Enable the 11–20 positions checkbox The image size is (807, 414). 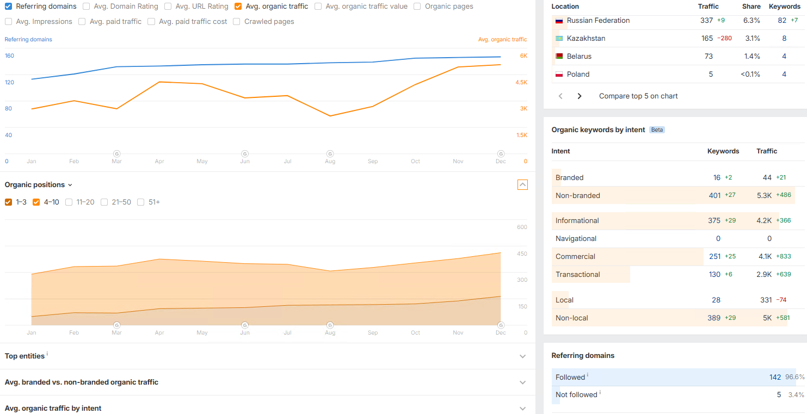[69, 202]
